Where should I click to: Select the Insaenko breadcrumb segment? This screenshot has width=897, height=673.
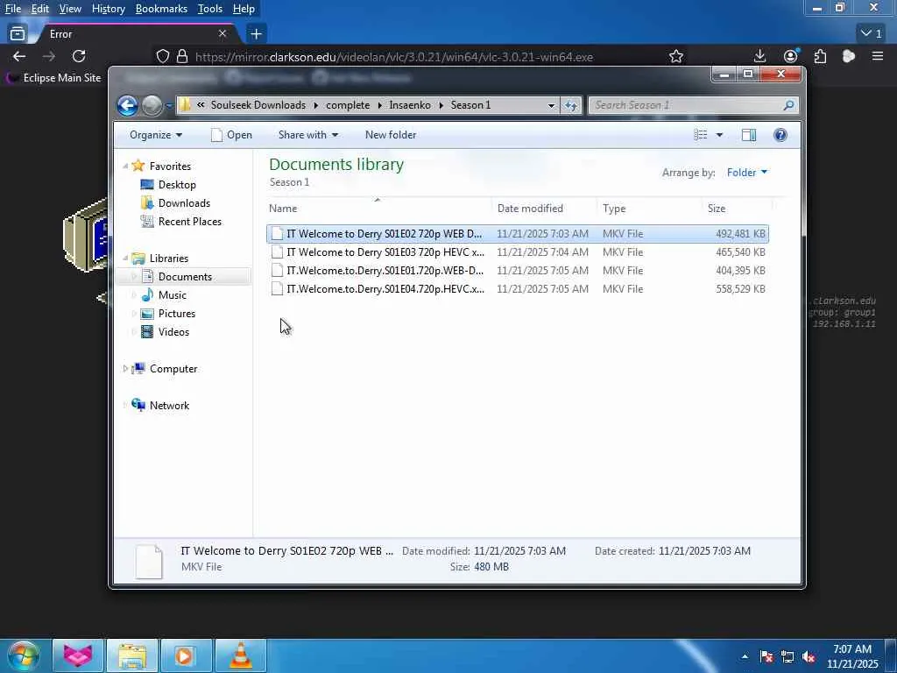[410, 105]
